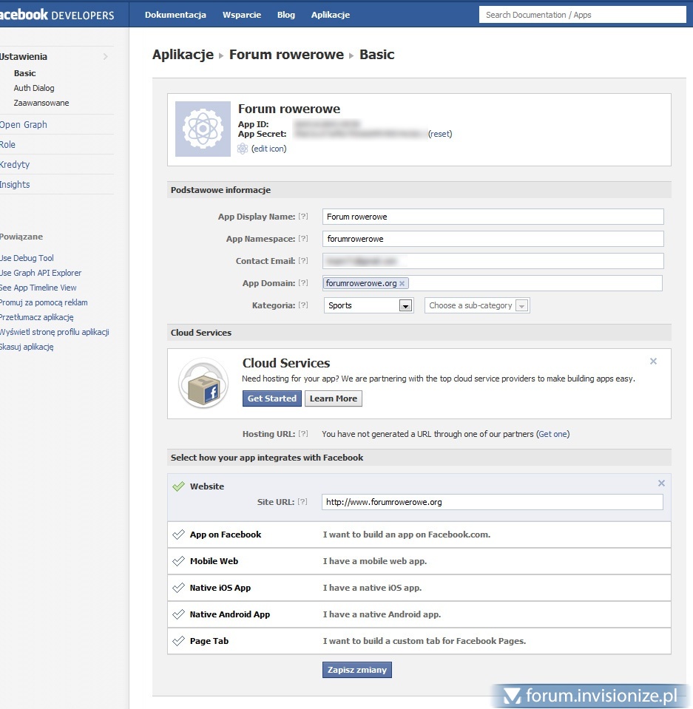
Task: Click the small gear icon beside edit icon
Action: [243, 149]
